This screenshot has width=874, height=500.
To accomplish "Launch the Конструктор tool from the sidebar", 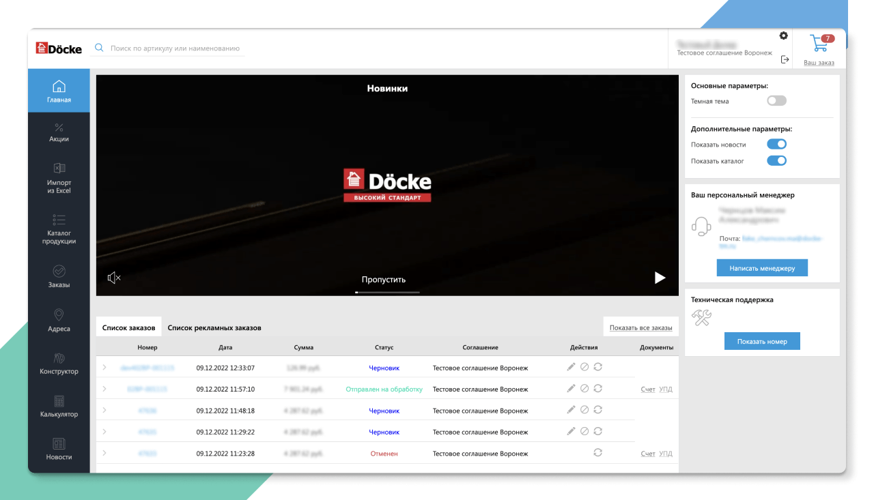I will point(59,364).
